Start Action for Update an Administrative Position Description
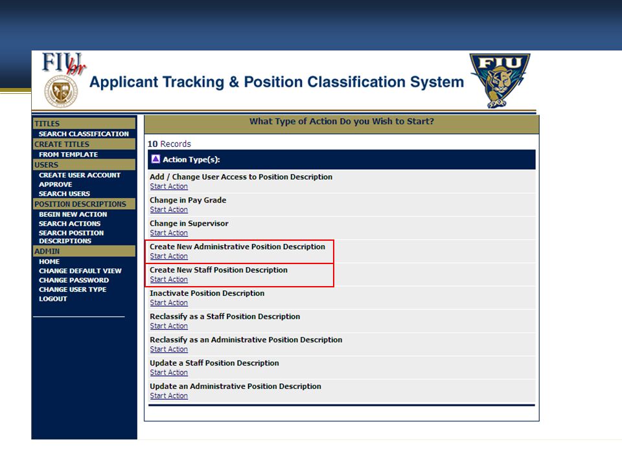Viewport: 622px width, 466px height. pos(168,396)
